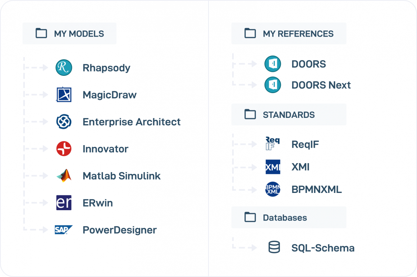Image resolution: width=417 pixels, height=277 pixels.
Task: Click the blue XMI icon
Action: [x=273, y=167]
